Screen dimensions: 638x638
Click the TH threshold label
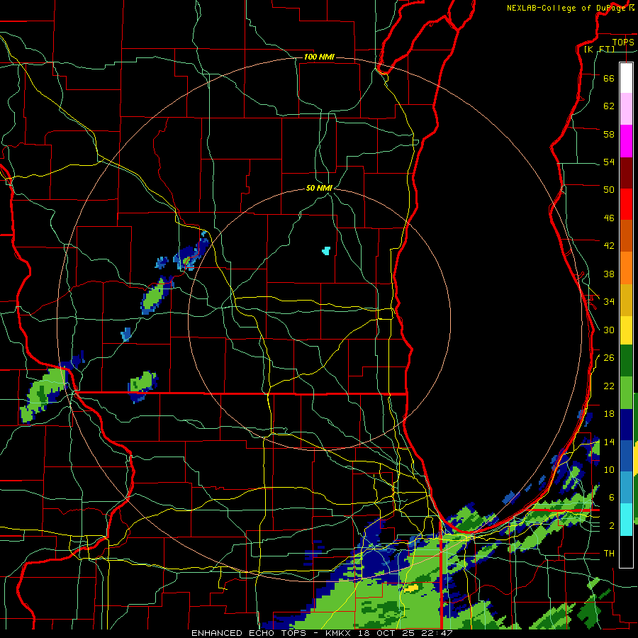tap(609, 554)
